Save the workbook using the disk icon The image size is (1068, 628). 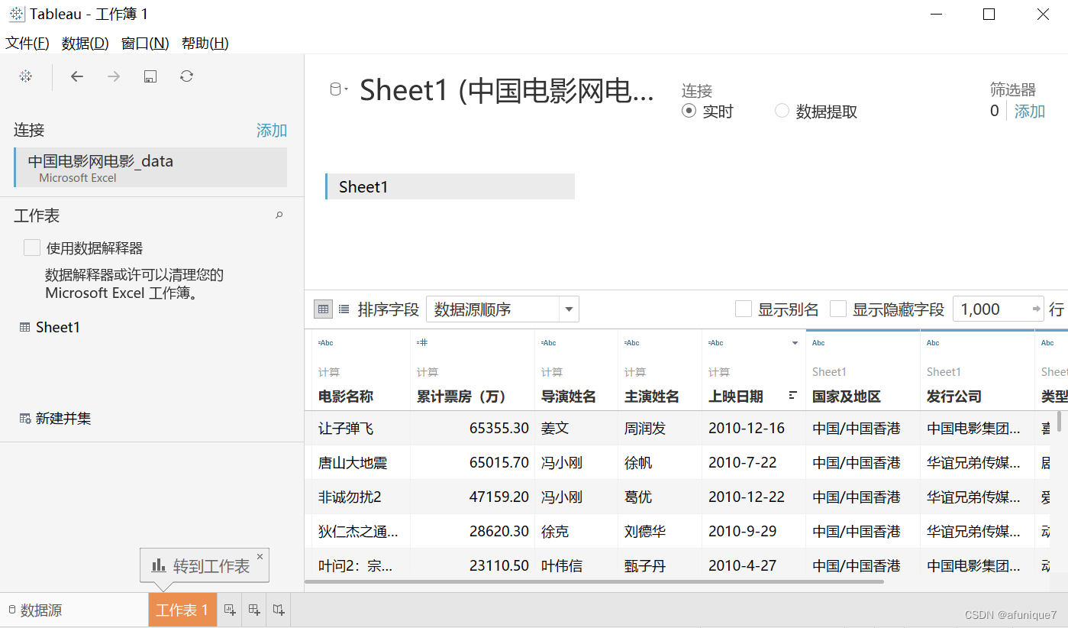pos(150,76)
